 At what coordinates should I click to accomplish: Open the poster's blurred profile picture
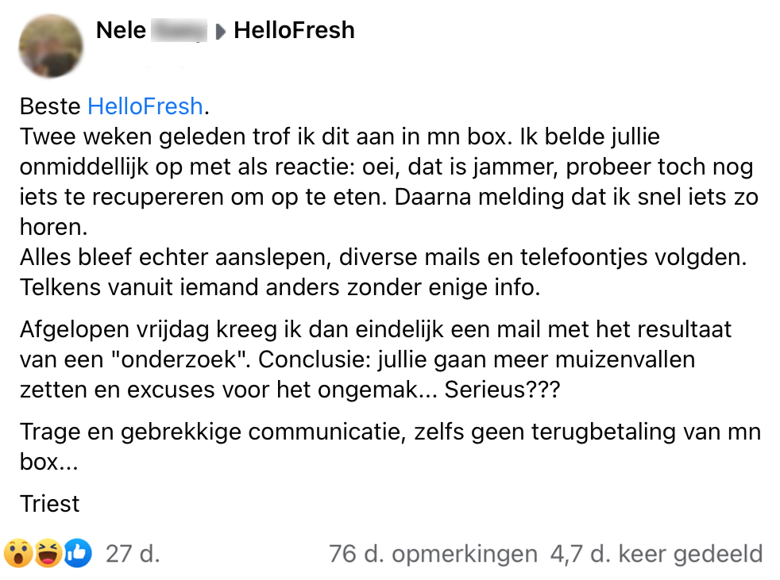point(51,46)
